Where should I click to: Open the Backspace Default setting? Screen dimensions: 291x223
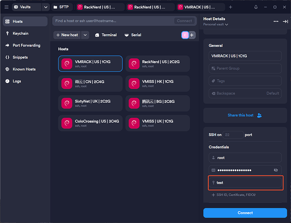point(245,93)
